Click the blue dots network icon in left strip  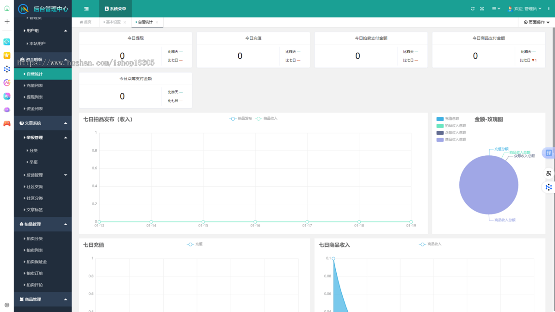pyautogui.click(x=7, y=69)
